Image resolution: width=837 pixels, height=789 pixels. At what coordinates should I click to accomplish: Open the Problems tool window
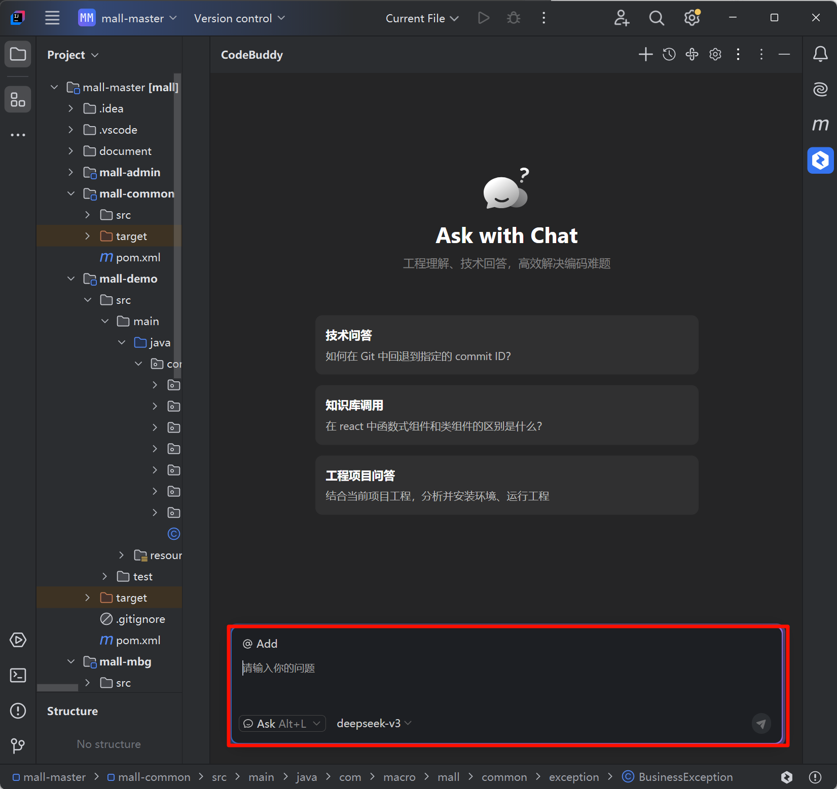[18, 711]
